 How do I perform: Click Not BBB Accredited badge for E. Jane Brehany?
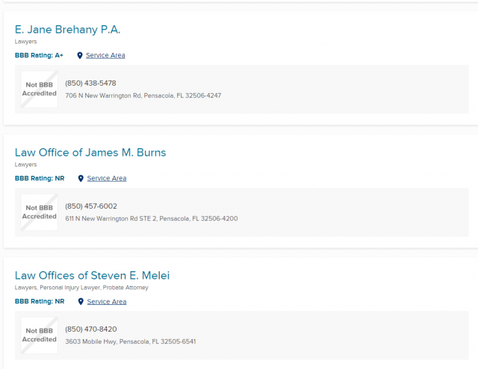[40, 89]
